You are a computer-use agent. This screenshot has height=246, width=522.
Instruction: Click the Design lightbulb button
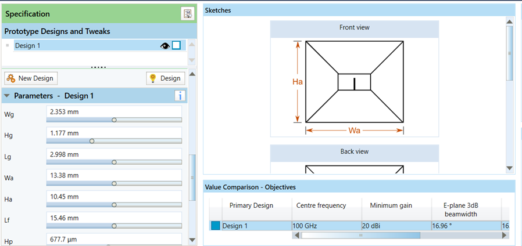tap(166, 78)
